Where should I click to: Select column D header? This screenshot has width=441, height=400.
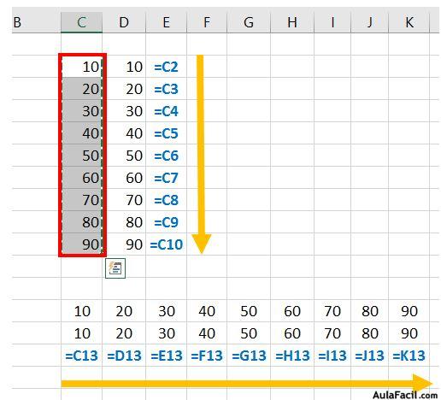(x=124, y=22)
